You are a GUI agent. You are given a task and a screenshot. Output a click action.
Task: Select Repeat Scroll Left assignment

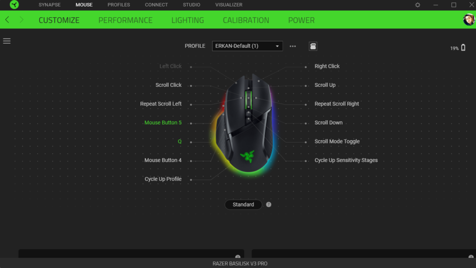click(161, 104)
